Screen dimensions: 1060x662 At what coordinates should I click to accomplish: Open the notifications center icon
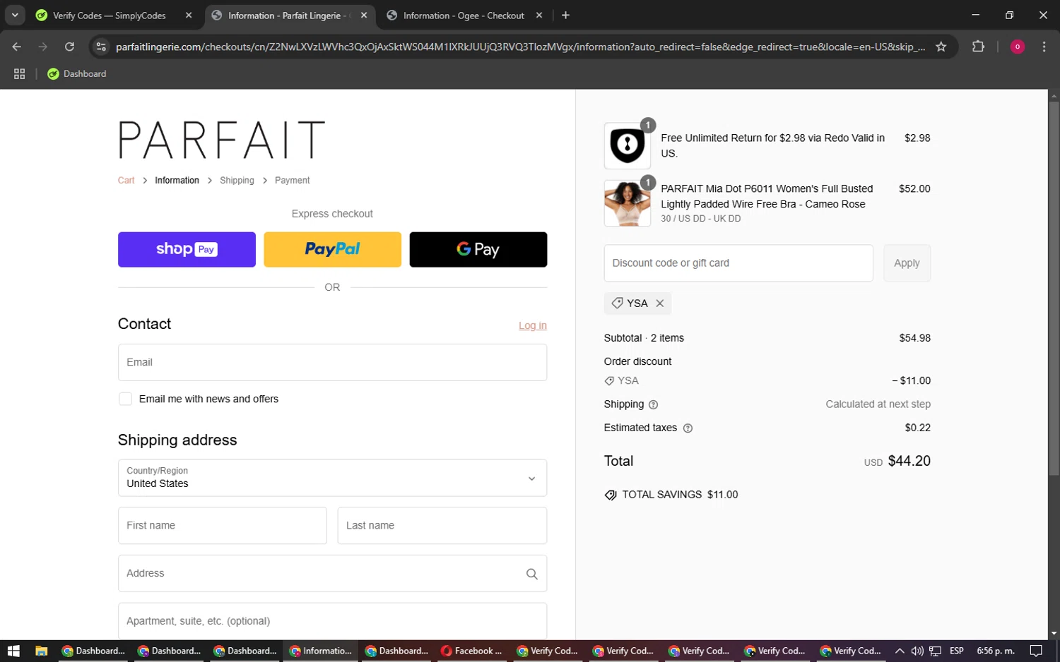(1036, 651)
